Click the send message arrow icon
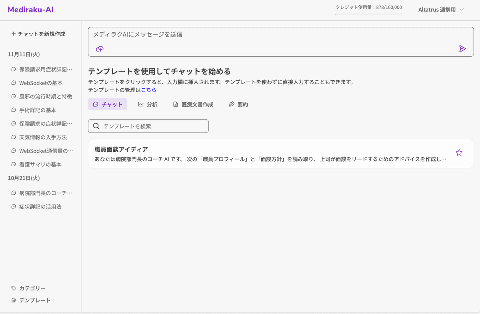The height and width of the screenshot is (314, 480). pyautogui.click(x=463, y=48)
